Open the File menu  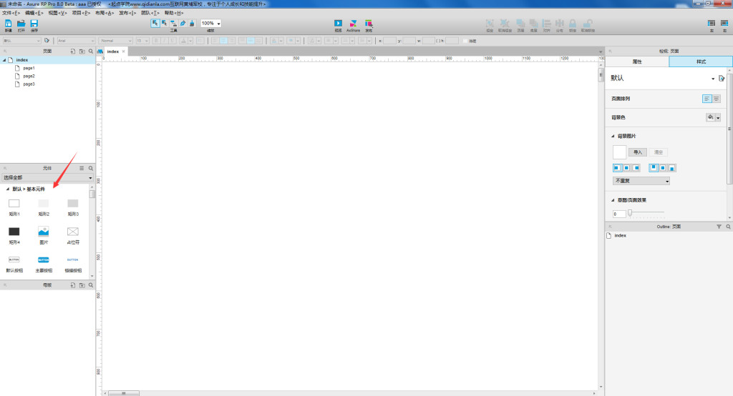click(x=11, y=13)
